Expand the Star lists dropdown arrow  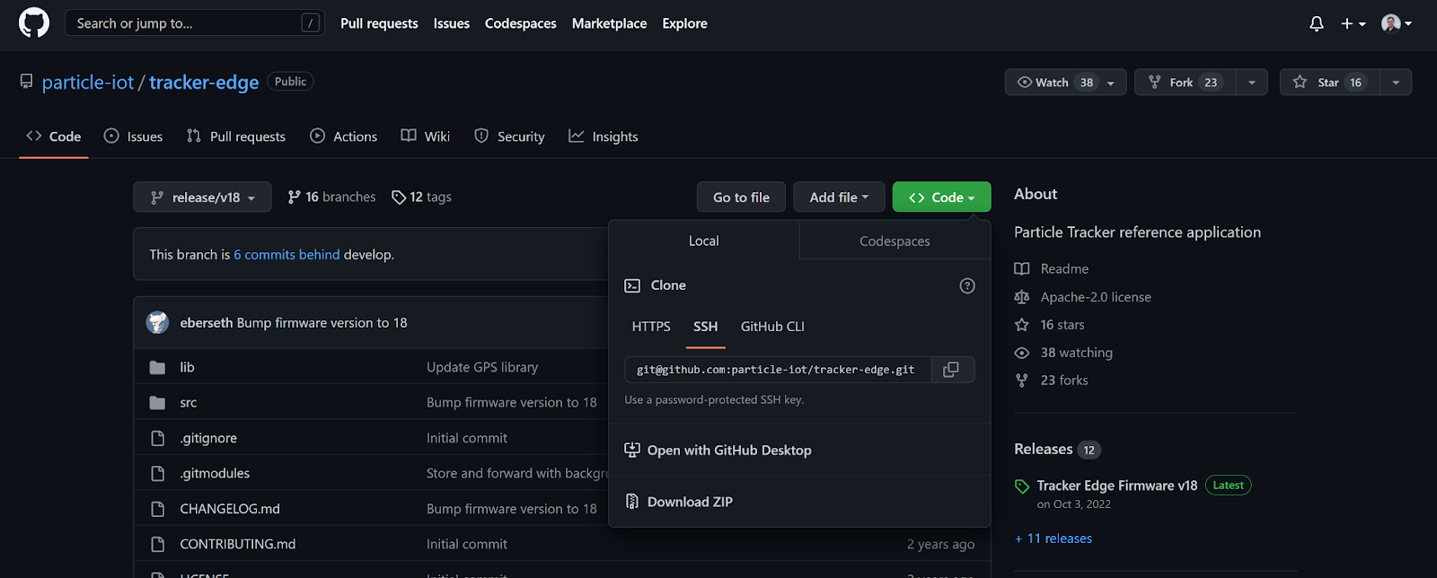click(1396, 83)
